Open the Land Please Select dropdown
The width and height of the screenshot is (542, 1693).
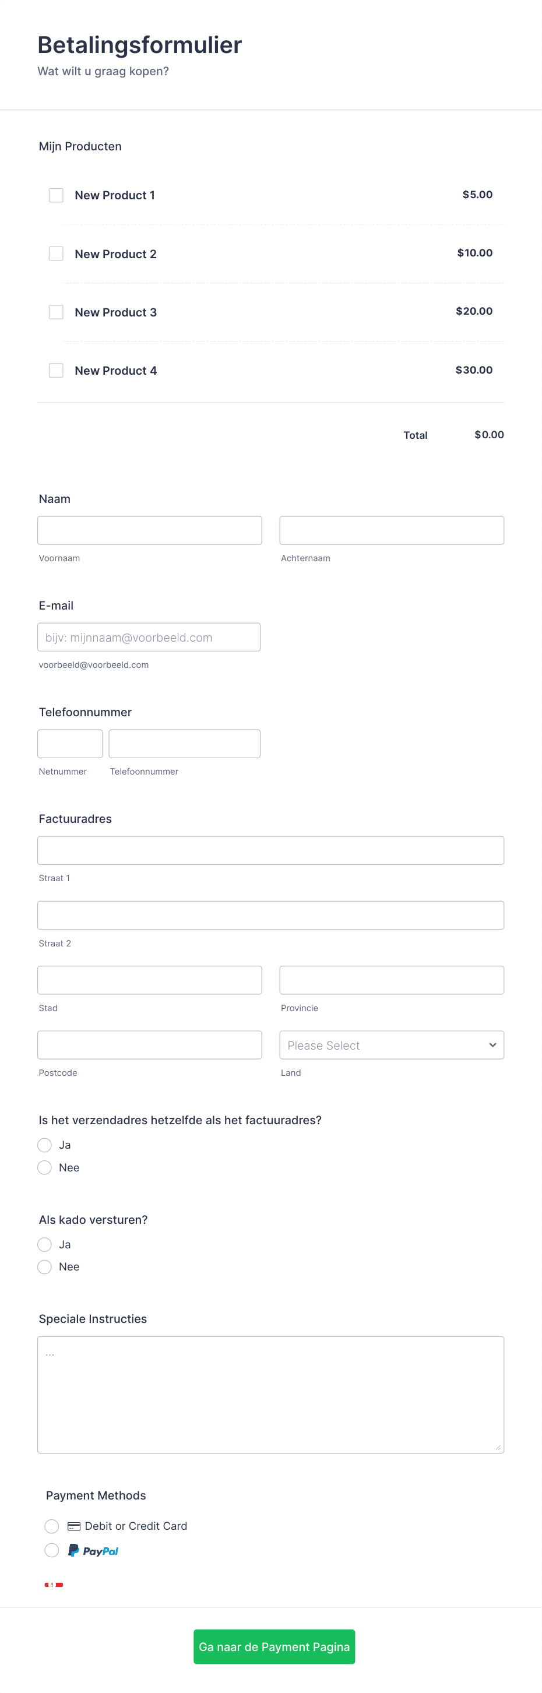point(392,1045)
